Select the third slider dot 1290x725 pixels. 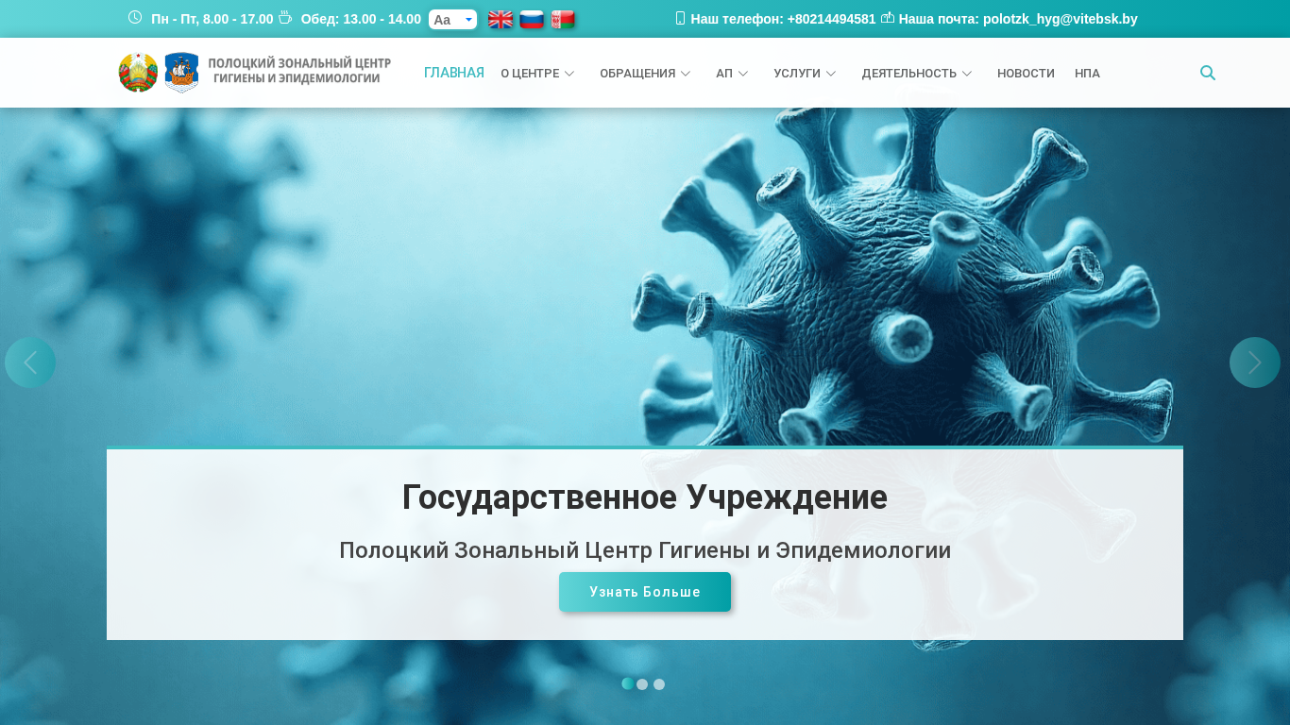pos(659,684)
